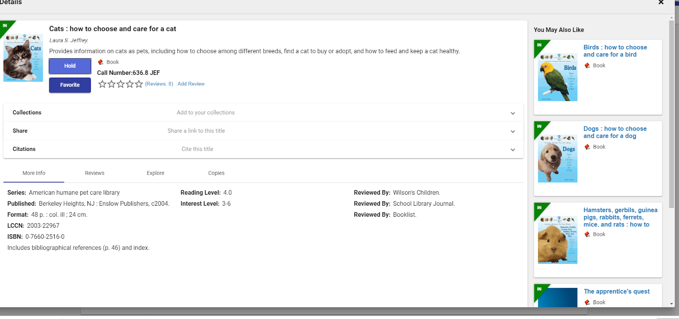
Task: Switch to the Reviews tab
Action: 95,173
